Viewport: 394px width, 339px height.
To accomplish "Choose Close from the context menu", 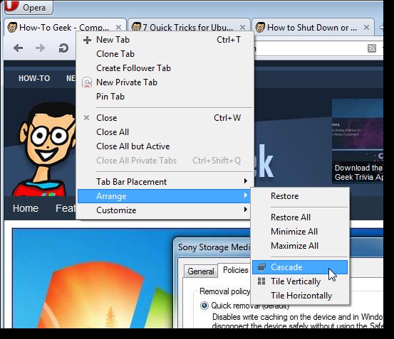I will point(165,118).
